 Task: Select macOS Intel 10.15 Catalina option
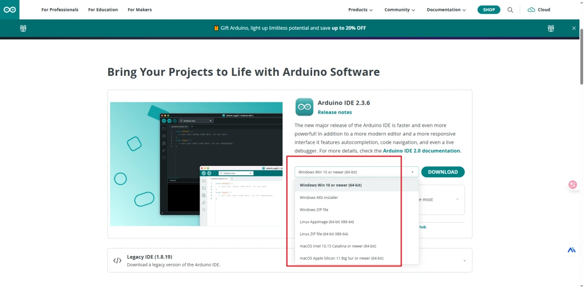click(x=356, y=246)
